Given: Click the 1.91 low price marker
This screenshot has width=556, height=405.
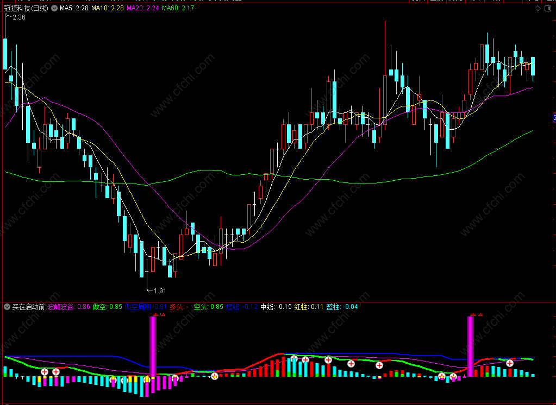Looking at the screenshot, I should pyautogui.click(x=160, y=290).
